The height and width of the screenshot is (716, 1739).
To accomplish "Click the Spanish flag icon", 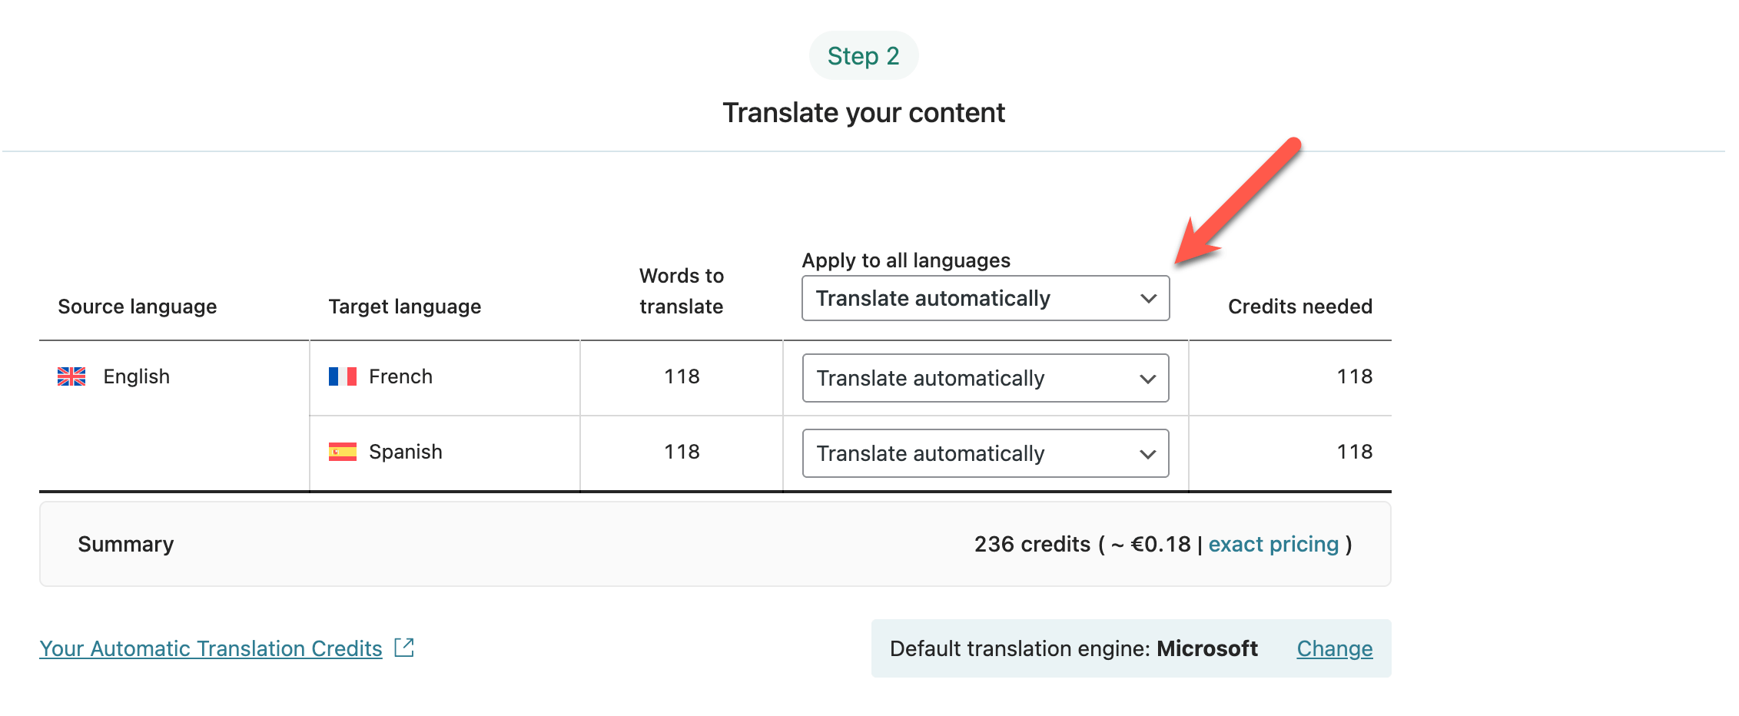I will click(343, 452).
